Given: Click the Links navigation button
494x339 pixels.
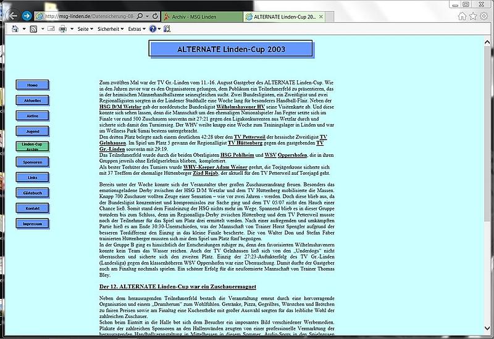Looking at the screenshot, I should (33, 177).
